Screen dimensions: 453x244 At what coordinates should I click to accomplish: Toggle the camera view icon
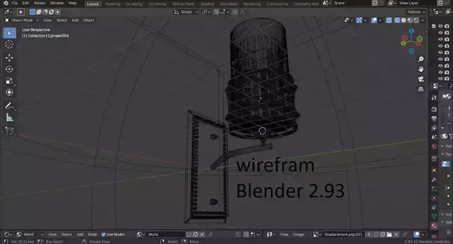click(421, 79)
